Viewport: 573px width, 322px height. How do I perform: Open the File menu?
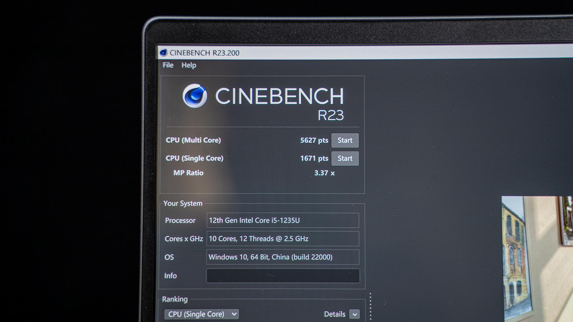pyautogui.click(x=168, y=65)
